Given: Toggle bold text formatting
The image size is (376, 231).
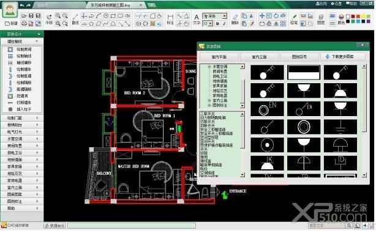Looking at the screenshot, I should click(x=217, y=23).
